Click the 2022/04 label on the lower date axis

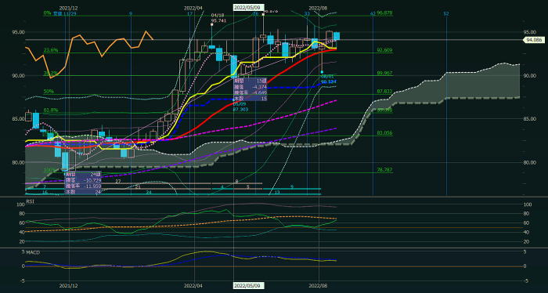(193, 286)
